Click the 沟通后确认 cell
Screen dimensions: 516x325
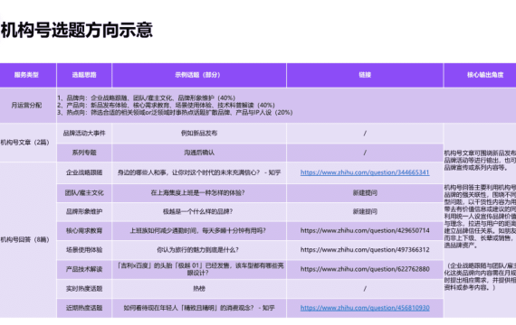tap(199, 153)
